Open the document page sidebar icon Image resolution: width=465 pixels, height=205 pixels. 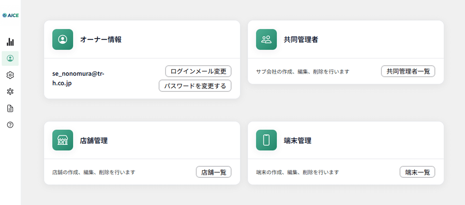[x=10, y=108]
